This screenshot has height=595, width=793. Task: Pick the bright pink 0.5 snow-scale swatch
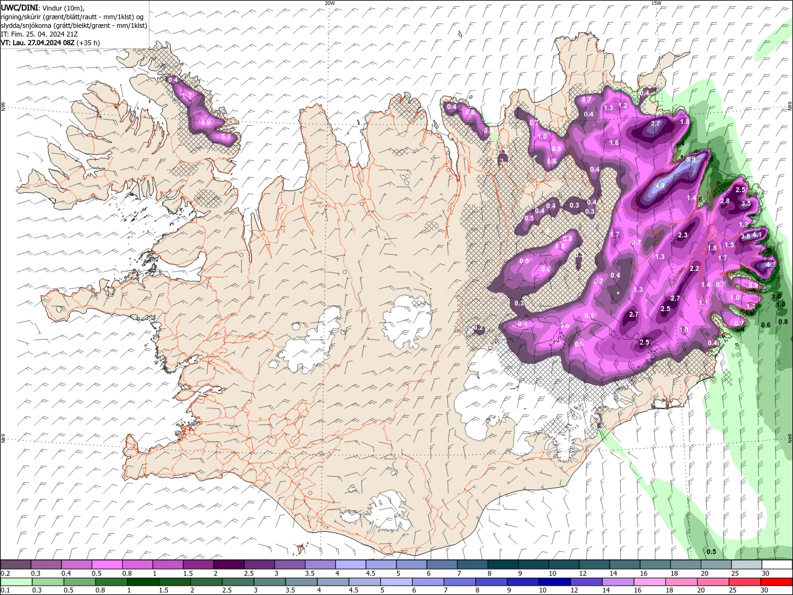107,565
